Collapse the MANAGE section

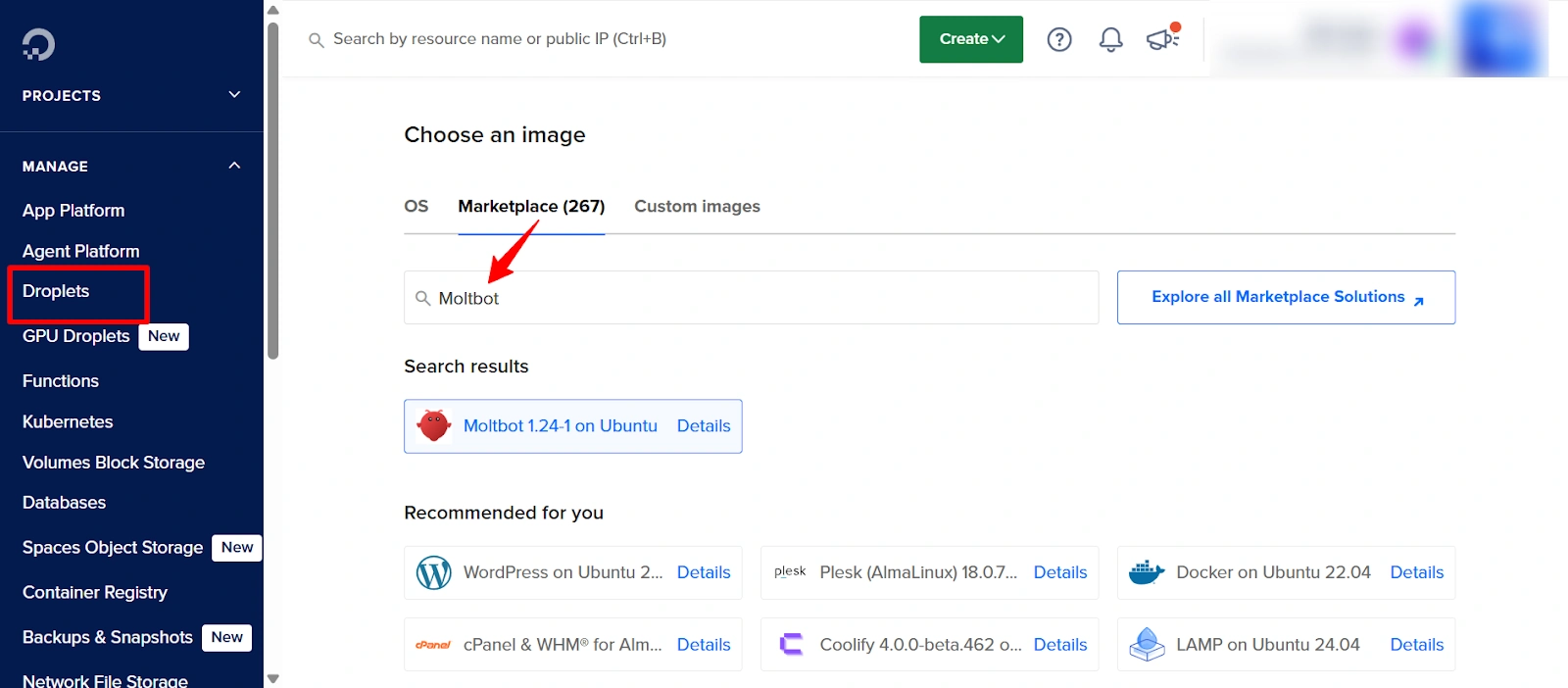pyautogui.click(x=131, y=166)
